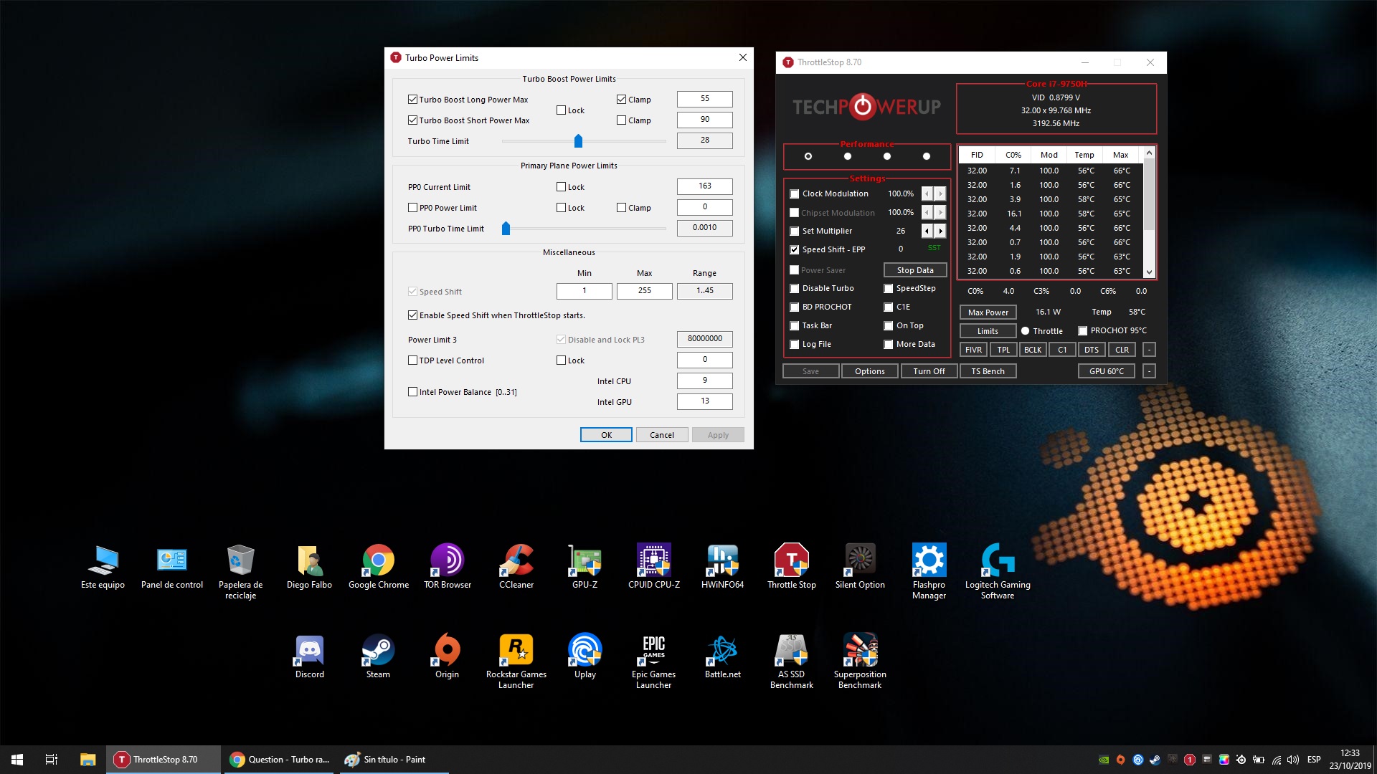Viewport: 1377px width, 774px height.
Task: Open the FIVR window button
Action: [x=973, y=350]
